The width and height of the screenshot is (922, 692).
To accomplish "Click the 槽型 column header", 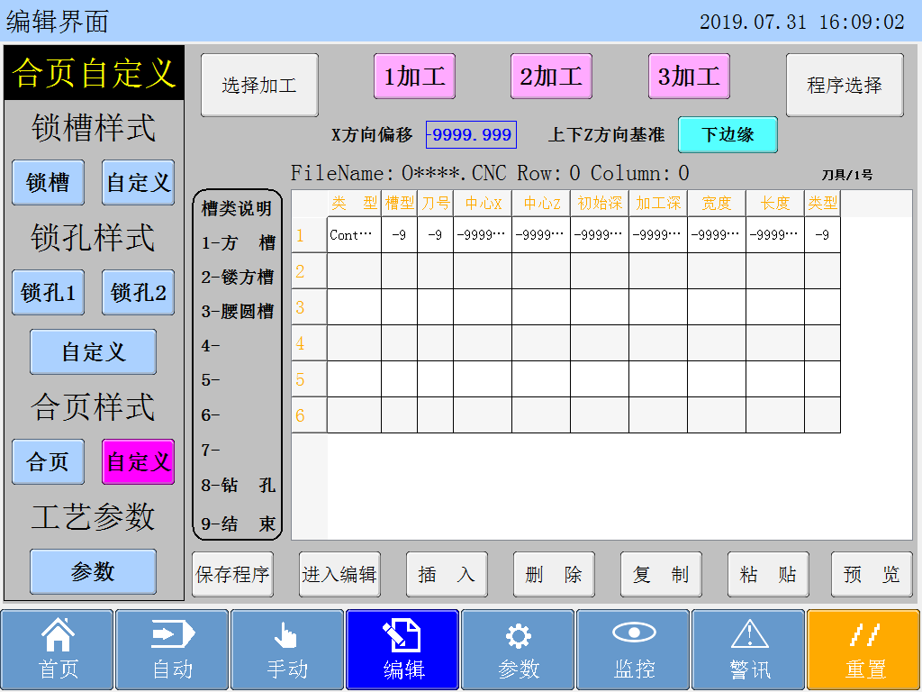I will click(399, 204).
